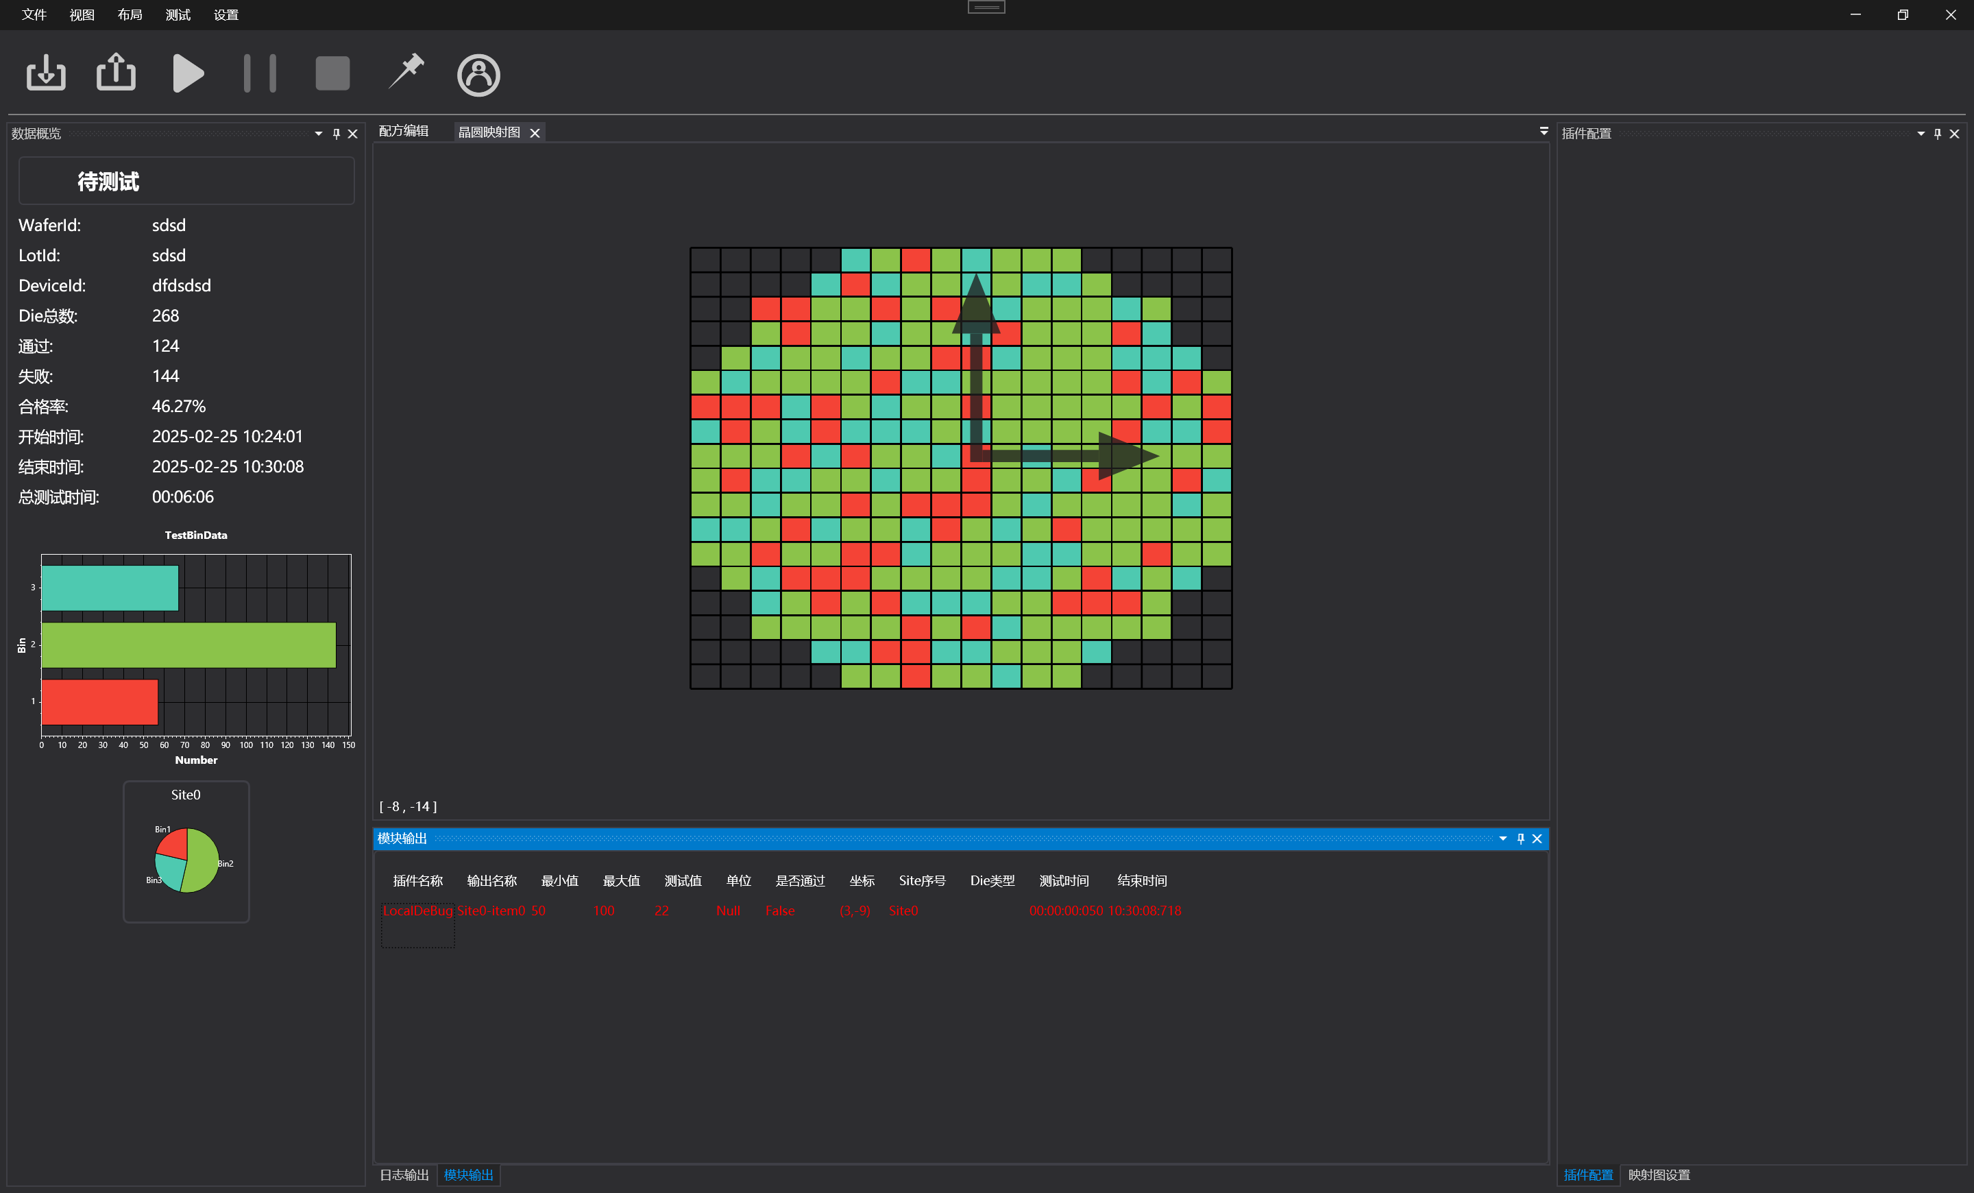Click the export/share toolbar icon

116,72
